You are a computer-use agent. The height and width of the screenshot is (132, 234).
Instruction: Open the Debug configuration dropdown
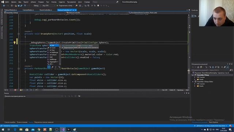[x=37, y=6]
